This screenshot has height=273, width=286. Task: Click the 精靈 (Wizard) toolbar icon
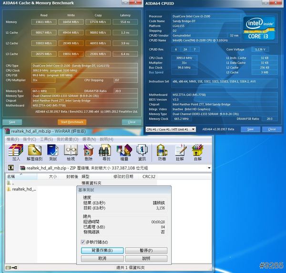pyautogui.click(x=124, y=152)
